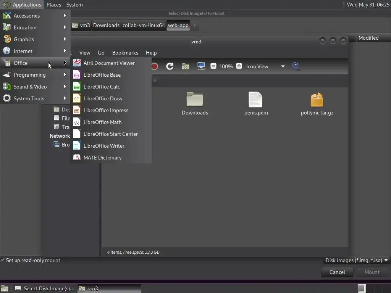This screenshot has width=391, height=293.
Task: Open the Disk Images file filter dropdown
Action: point(356,260)
